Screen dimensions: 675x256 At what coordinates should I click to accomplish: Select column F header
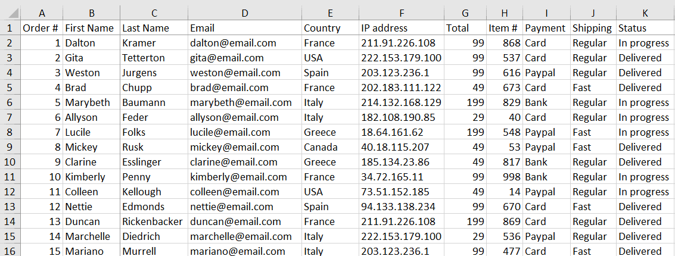[402, 13]
